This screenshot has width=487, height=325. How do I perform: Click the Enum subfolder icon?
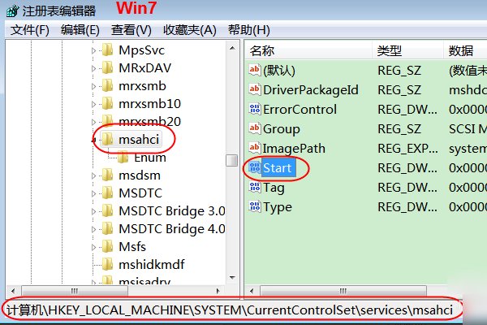123,158
